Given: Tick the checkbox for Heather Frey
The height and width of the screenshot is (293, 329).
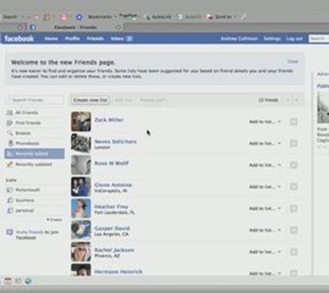Looking at the screenshot, I should [x=294, y=208].
